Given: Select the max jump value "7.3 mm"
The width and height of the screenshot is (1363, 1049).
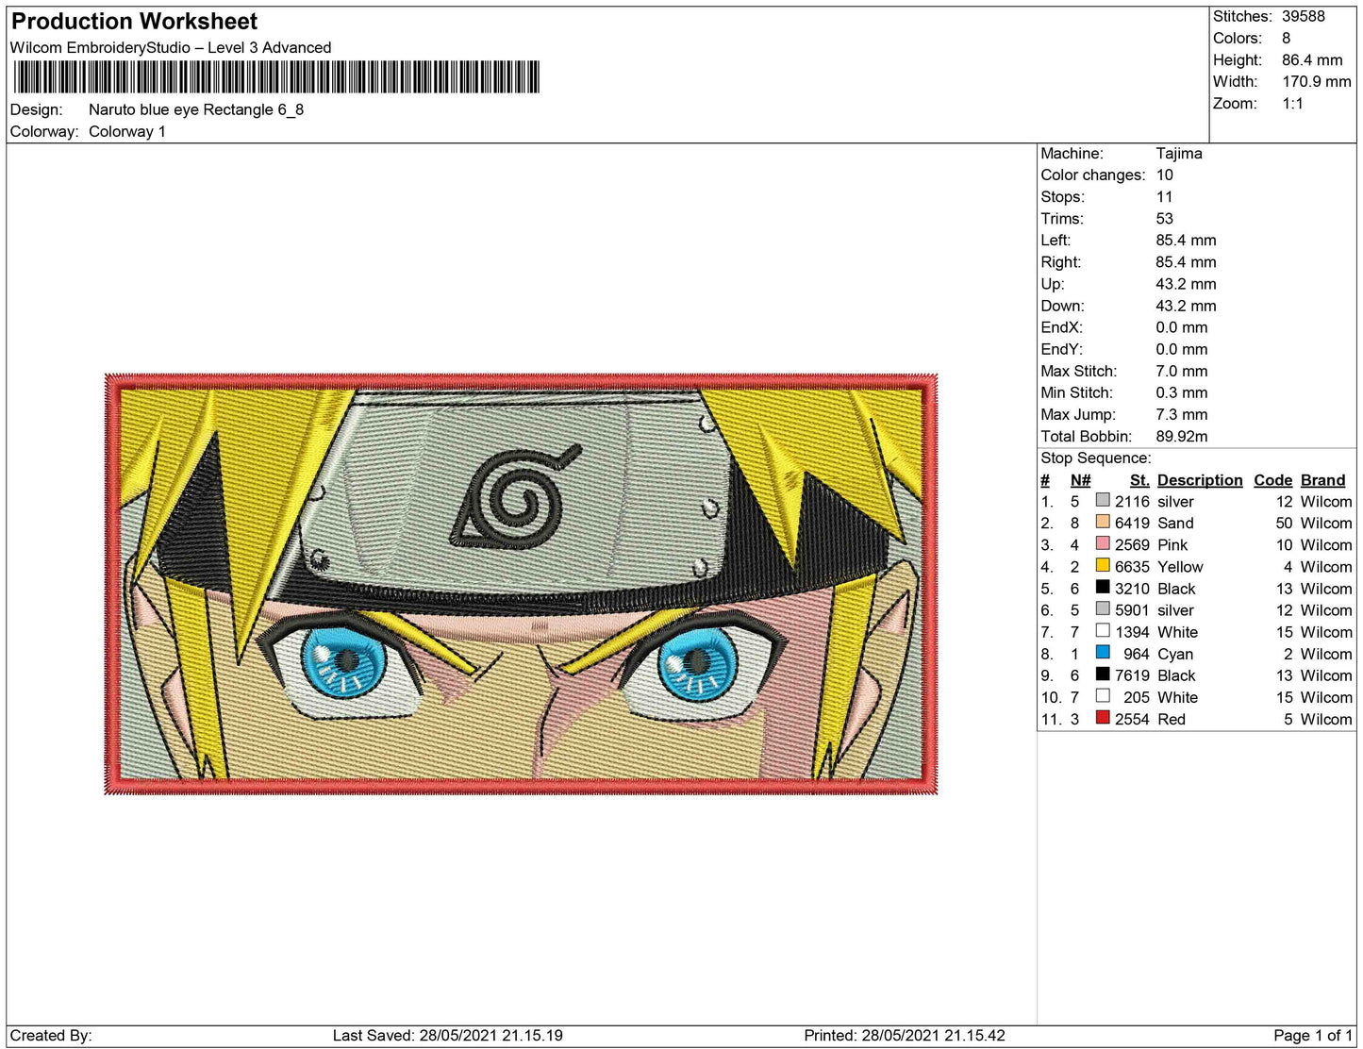Looking at the screenshot, I should tap(1182, 414).
